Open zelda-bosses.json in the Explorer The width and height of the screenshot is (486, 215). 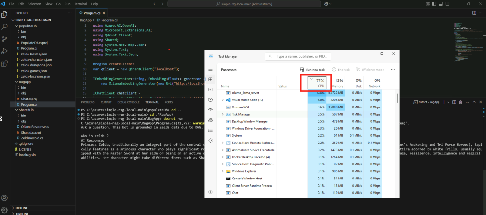click(x=34, y=54)
